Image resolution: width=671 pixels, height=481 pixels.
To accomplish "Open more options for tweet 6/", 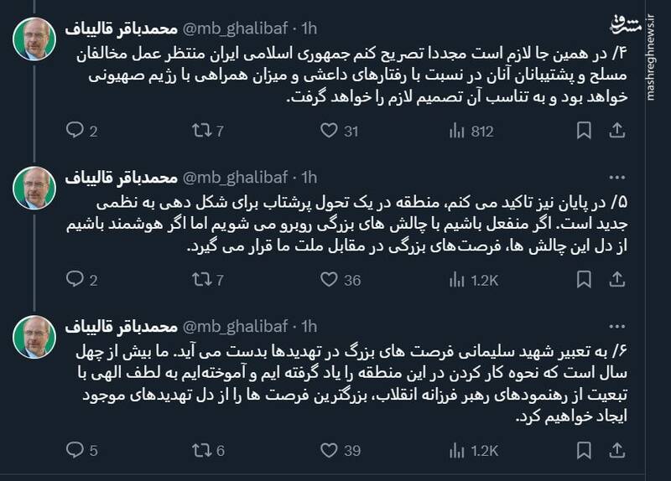I will click(x=616, y=326).
